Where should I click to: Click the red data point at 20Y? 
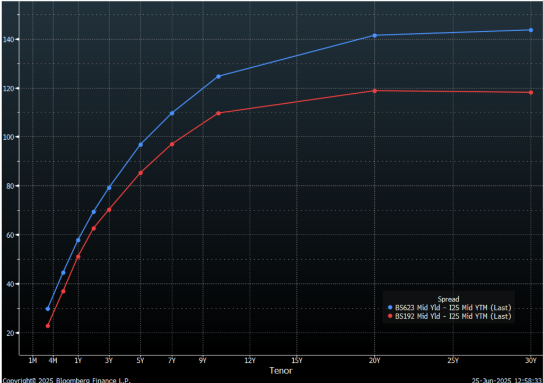coord(375,91)
